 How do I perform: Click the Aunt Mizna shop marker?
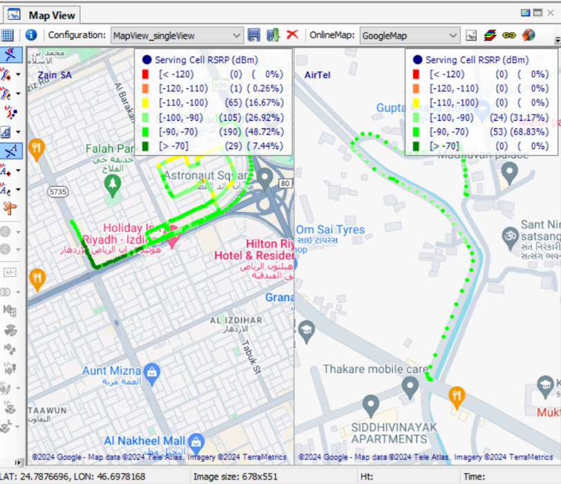click(152, 374)
